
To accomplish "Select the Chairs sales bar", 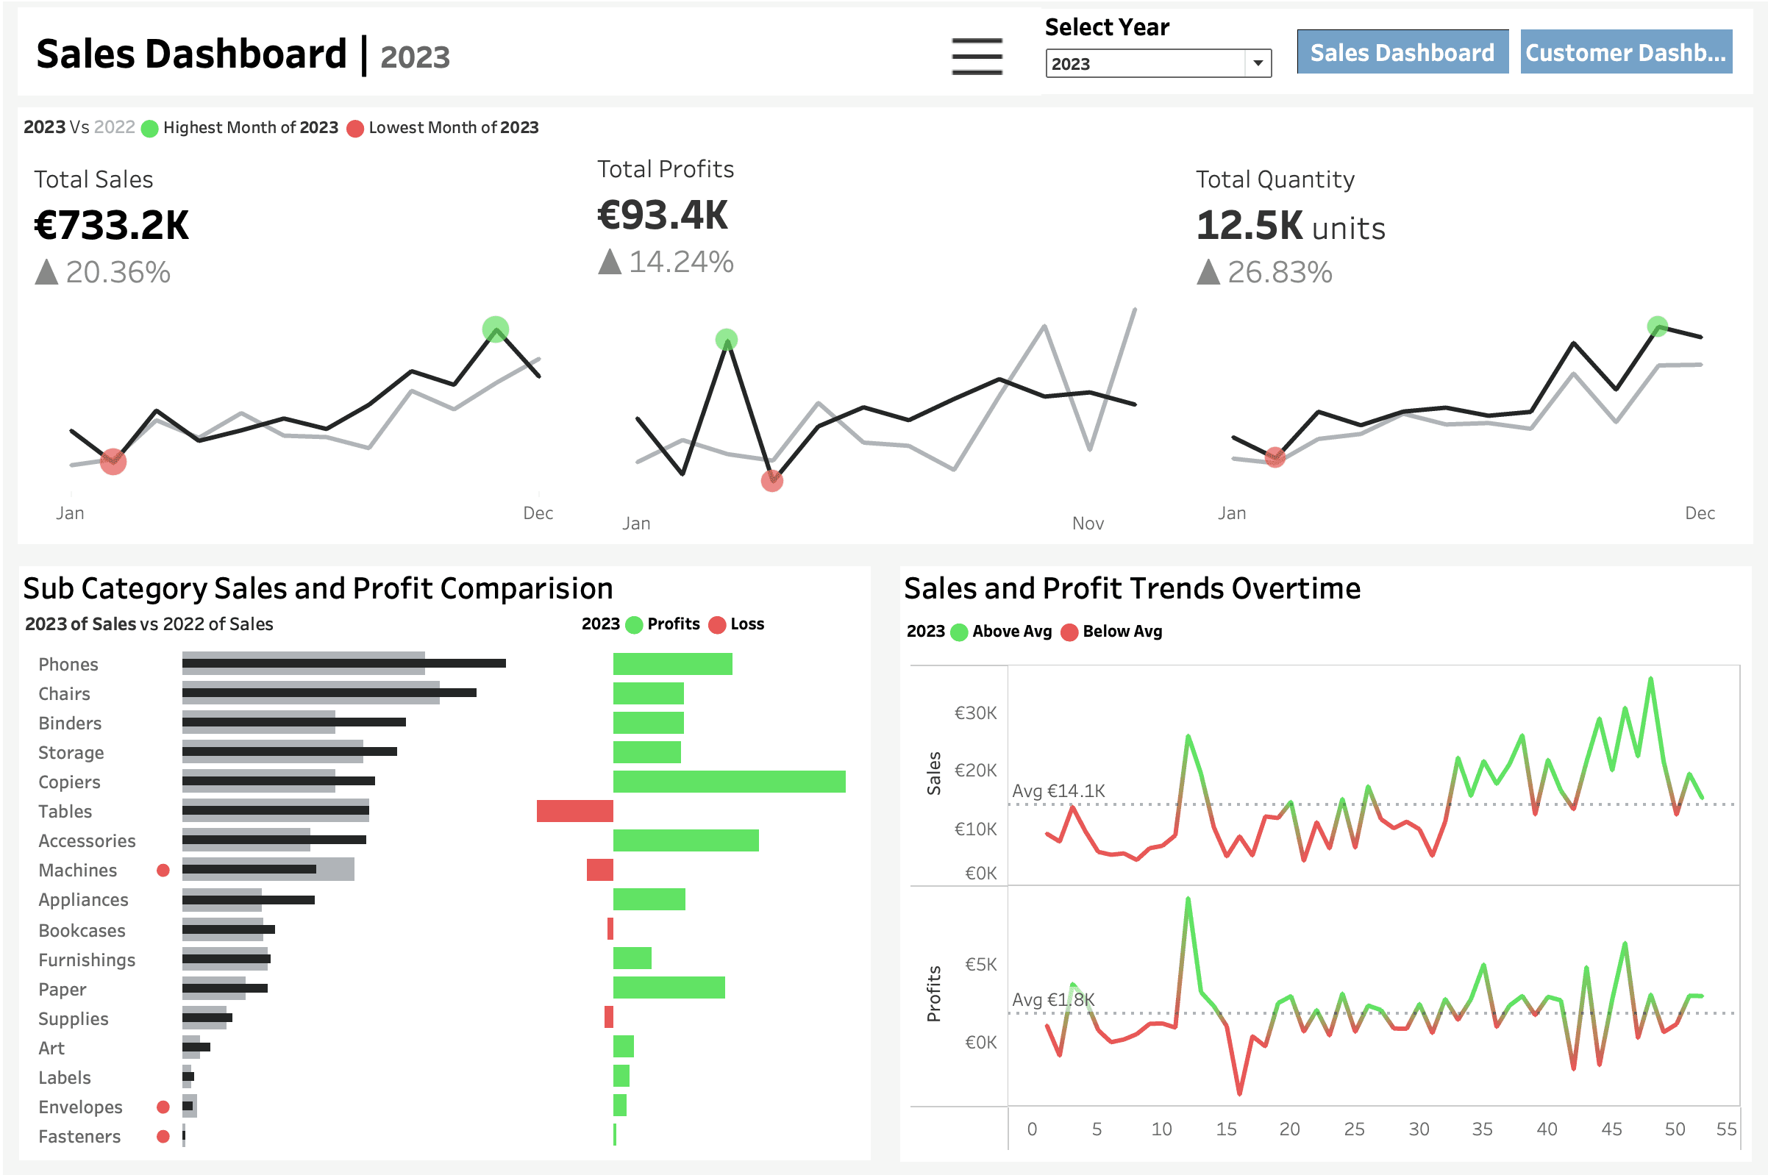I will (x=329, y=693).
